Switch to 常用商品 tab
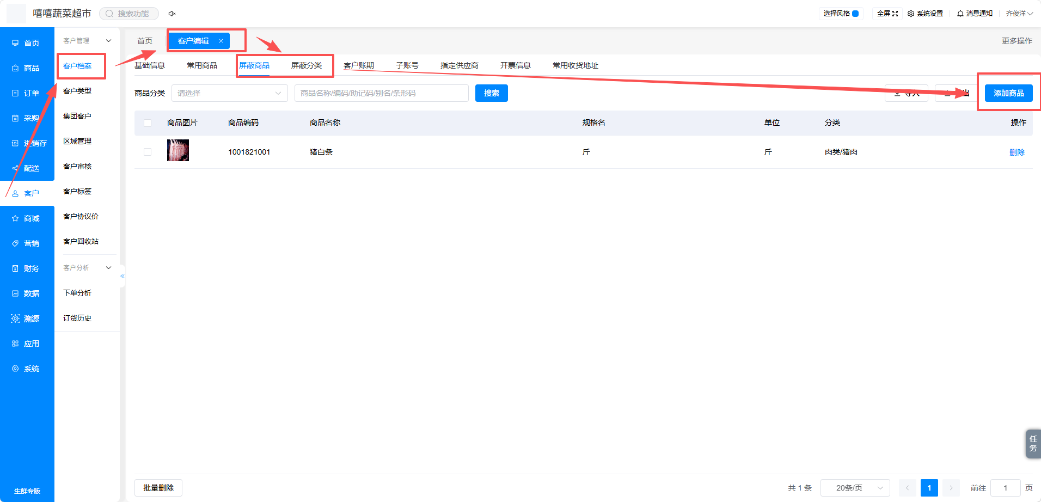 202,65
